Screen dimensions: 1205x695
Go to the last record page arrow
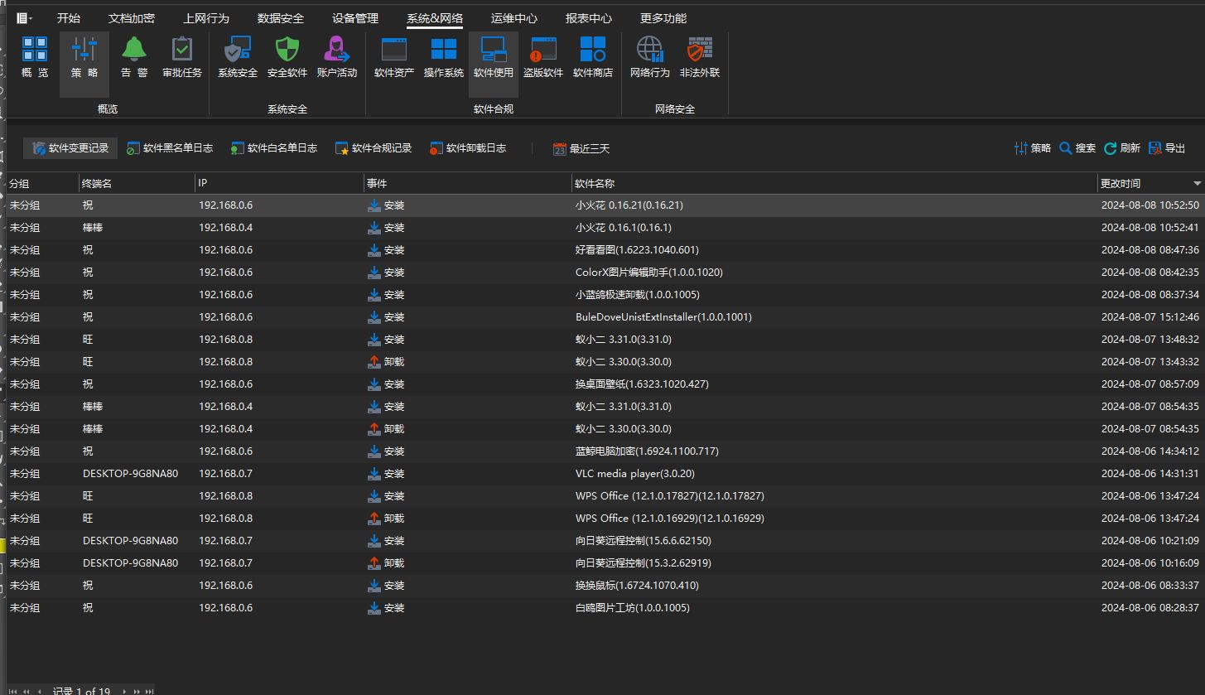pos(149,691)
